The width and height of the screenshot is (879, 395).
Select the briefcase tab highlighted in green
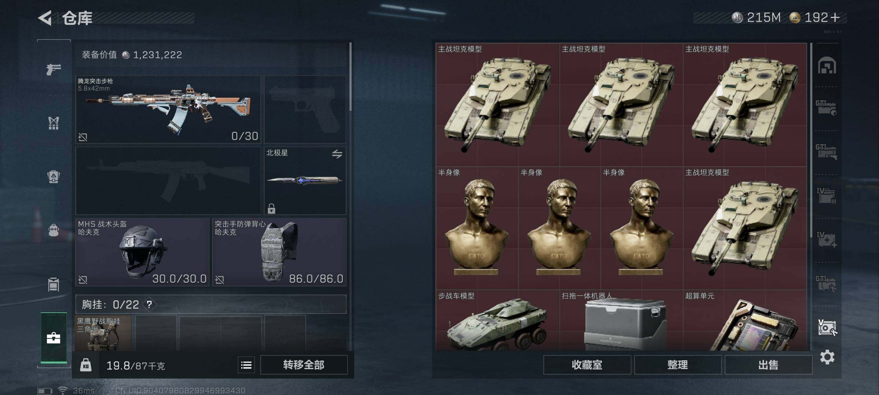click(x=53, y=338)
